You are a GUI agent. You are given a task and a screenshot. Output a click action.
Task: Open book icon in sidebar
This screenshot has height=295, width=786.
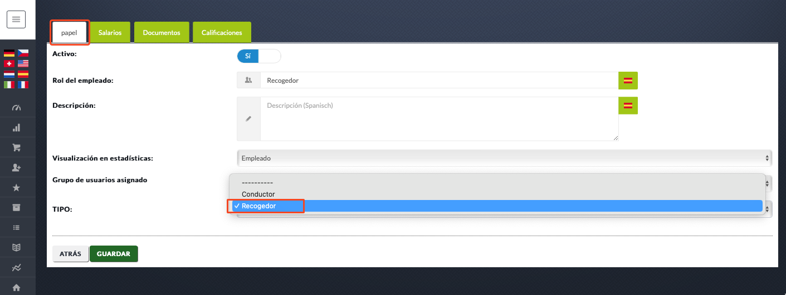[x=16, y=247]
